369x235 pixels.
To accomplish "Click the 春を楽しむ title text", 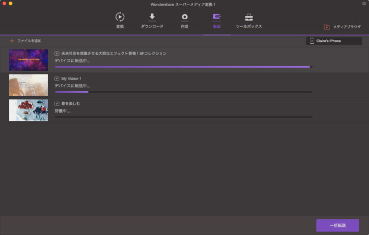I will [x=71, y=104].
